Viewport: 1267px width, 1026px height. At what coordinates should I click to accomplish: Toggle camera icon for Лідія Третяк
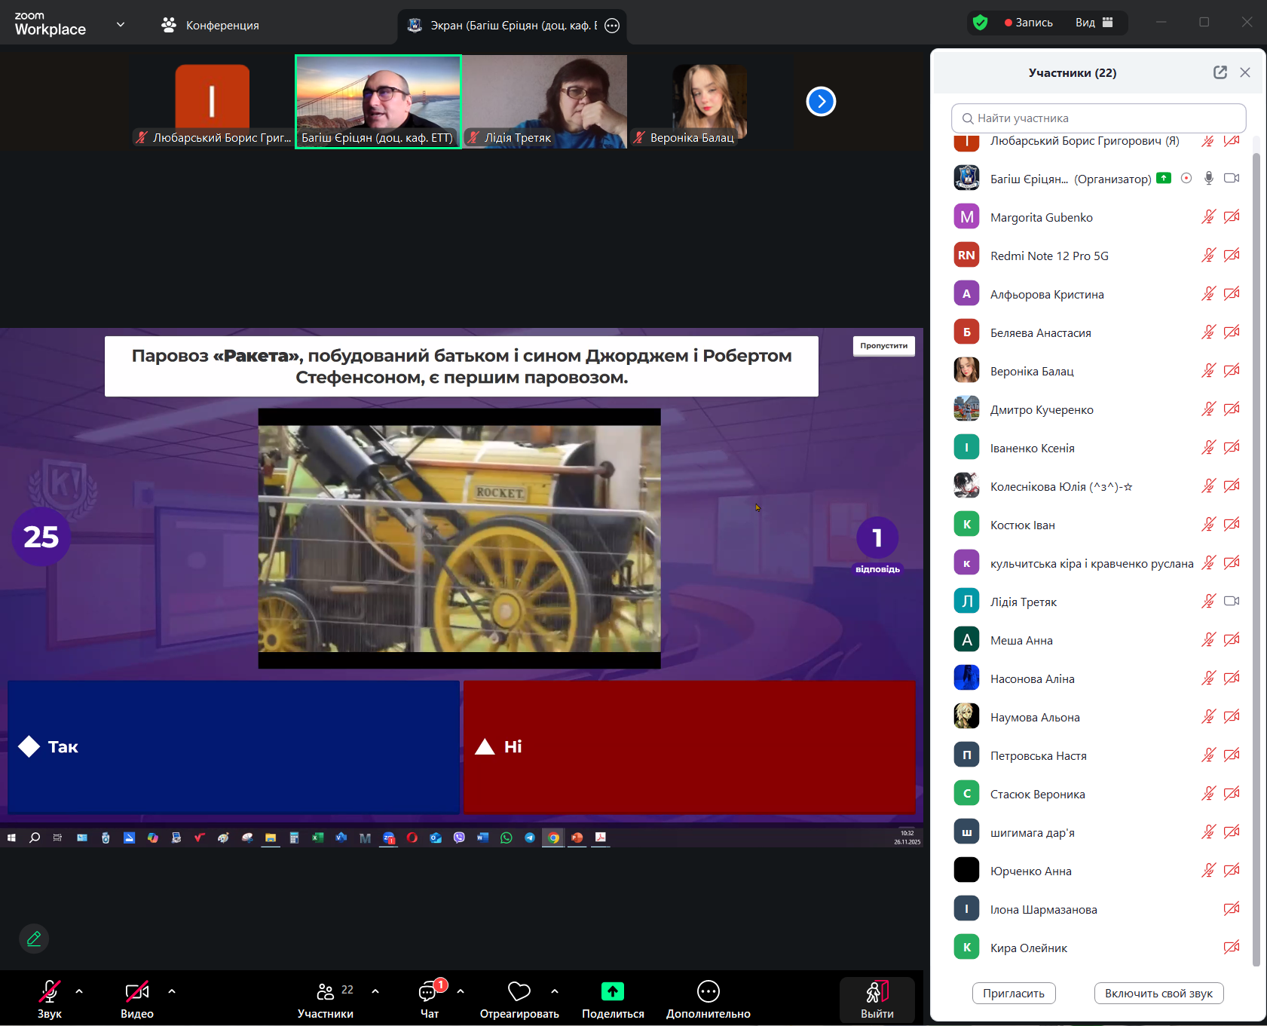1232,602
